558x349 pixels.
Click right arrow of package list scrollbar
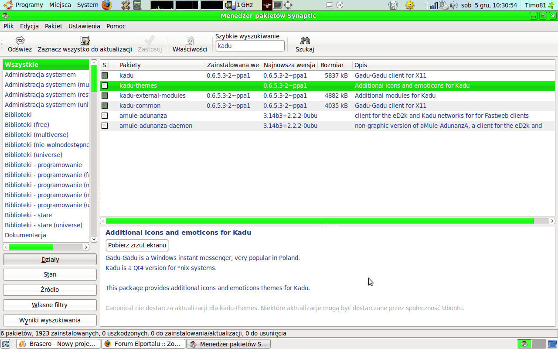[552, 221]
